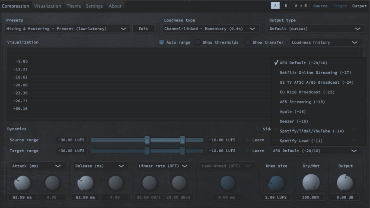Toggle the Sidechain checkbox

tap(258, 129)
